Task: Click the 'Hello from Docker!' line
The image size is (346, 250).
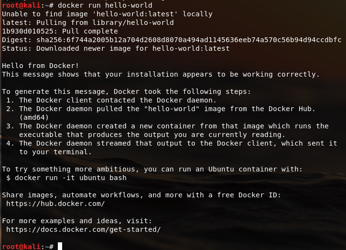Action: (40, 66)
